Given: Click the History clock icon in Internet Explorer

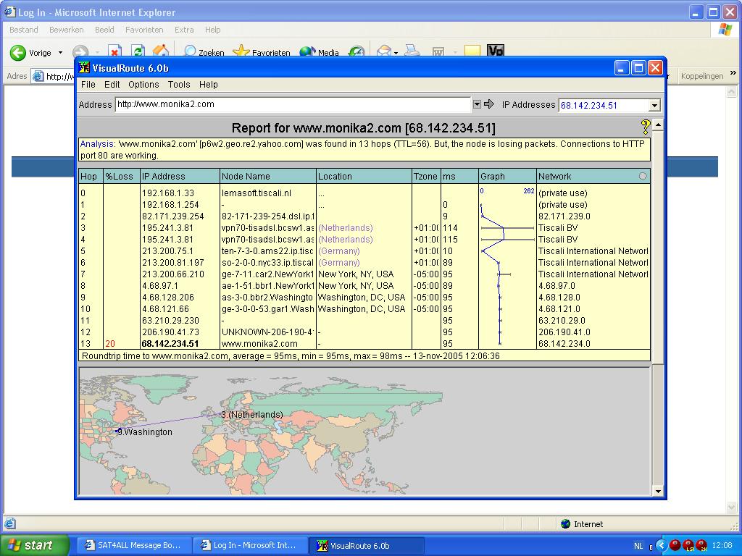Looking at the screenshot, I should 357,51.
